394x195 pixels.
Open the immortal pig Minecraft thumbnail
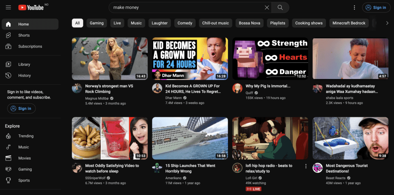270,59
